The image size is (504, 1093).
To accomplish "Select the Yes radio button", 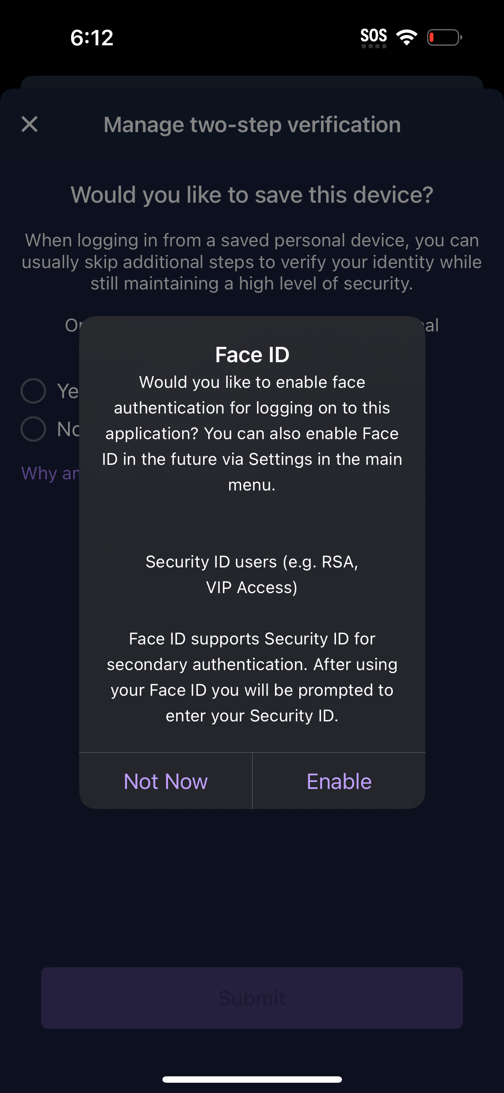I will click(33, 391).
